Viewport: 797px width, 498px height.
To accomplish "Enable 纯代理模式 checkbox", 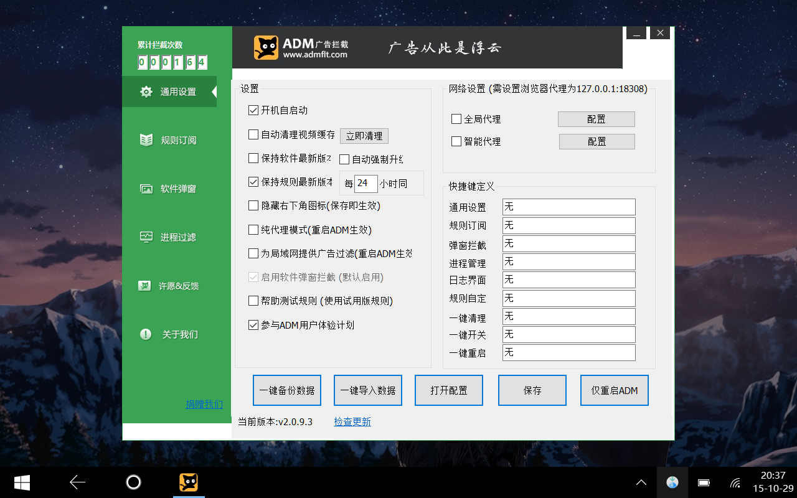I will [x=253, y=230].
